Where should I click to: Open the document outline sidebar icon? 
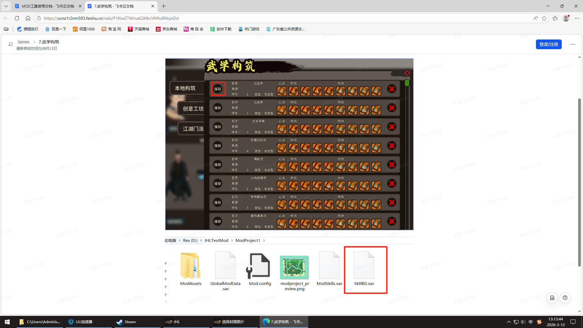(x=11, y=44)
